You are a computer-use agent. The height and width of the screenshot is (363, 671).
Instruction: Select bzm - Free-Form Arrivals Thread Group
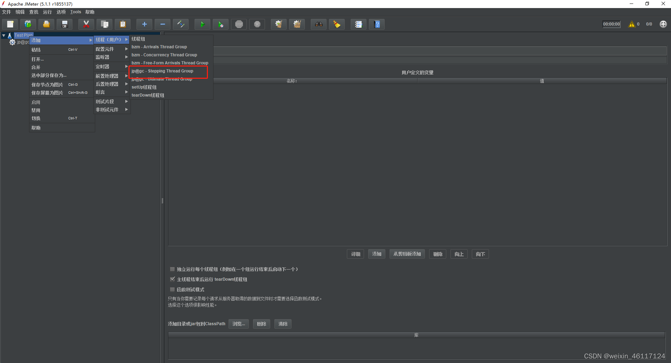coord(171,63)
